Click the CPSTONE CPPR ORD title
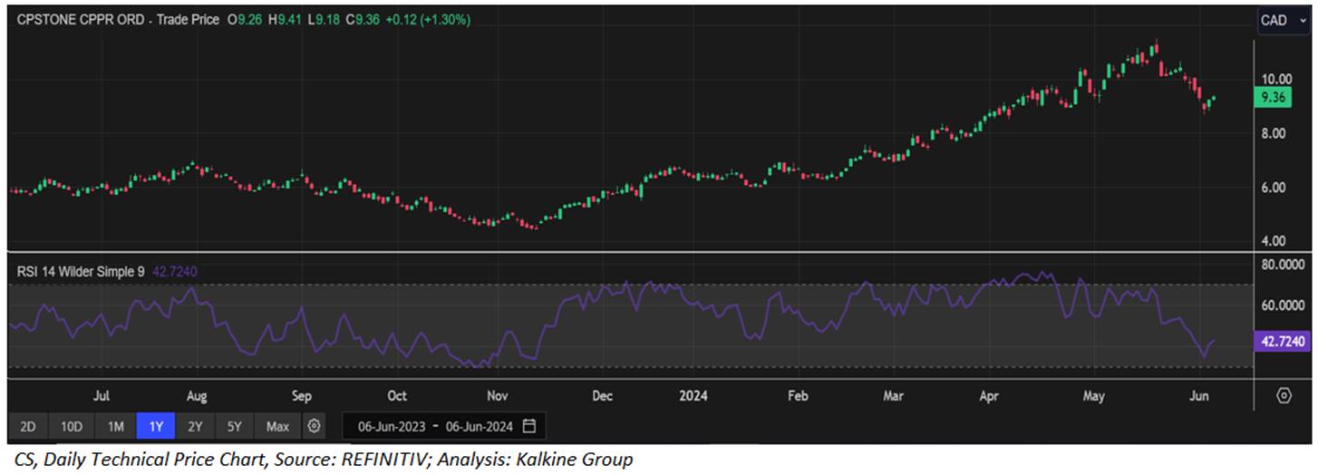 80,19
